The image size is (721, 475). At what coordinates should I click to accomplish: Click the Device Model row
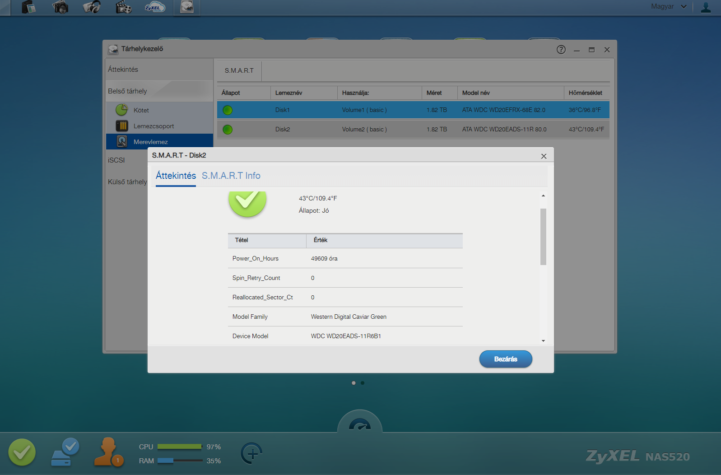click(345, 336)
